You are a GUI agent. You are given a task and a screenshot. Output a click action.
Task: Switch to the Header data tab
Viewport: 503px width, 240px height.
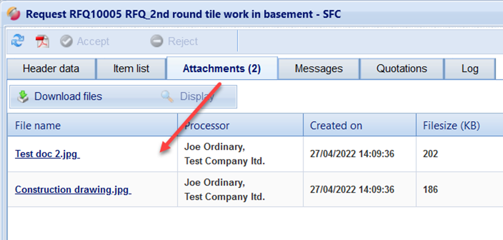click(x=51, y=69)
